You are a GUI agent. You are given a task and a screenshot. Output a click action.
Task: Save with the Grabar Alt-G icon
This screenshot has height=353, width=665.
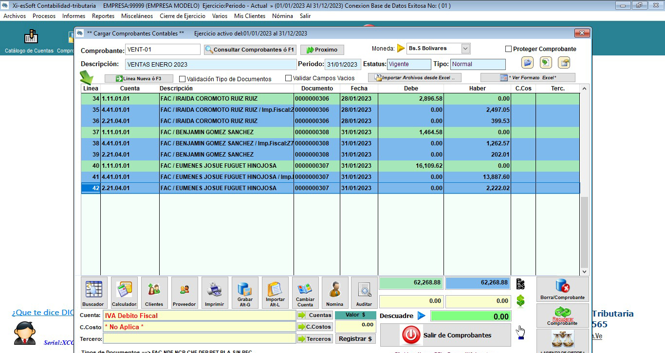pyautogui.click(x=245, y=292)
